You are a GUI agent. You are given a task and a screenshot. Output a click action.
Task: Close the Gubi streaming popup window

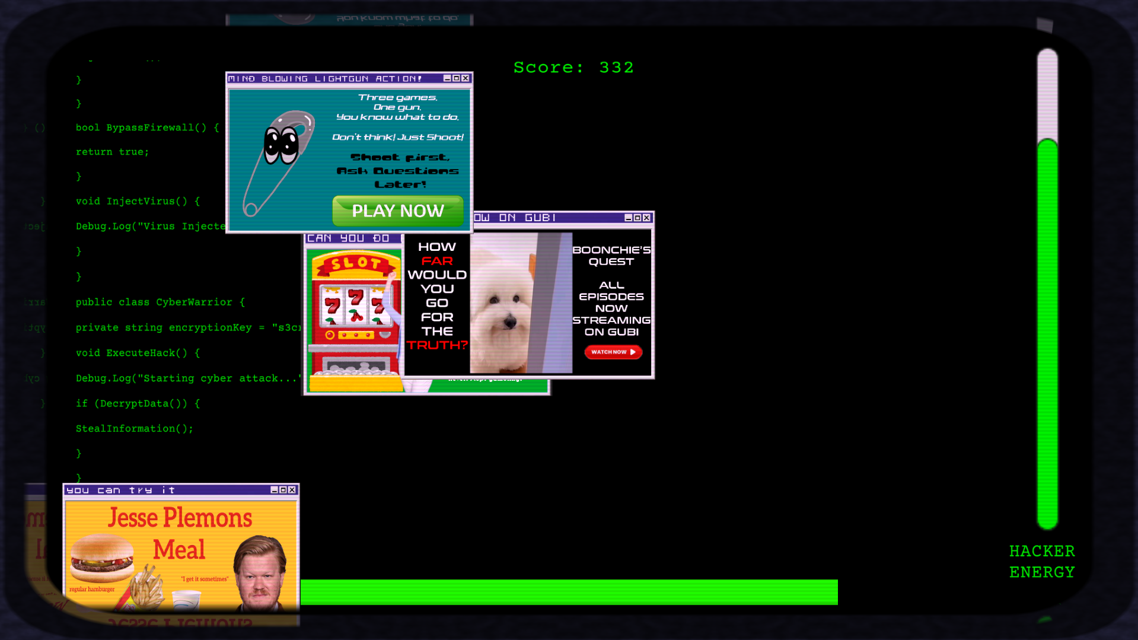(x=646, y=218)
